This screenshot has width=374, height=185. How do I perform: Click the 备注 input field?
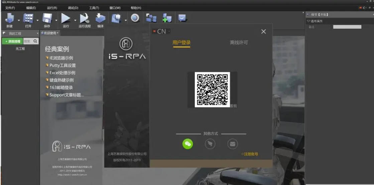(347, 27)
